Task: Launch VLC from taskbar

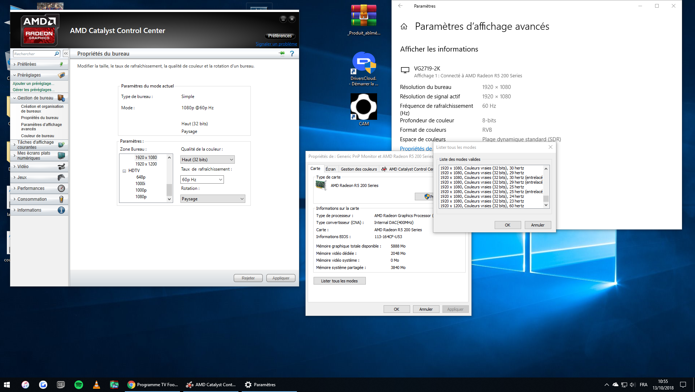Action: (97, 385)
